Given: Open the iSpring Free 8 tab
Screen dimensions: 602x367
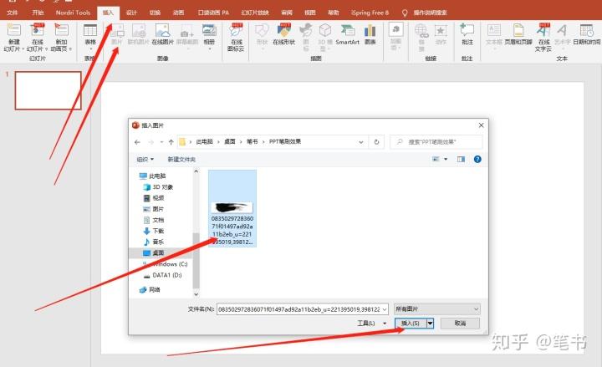Looking at the screenshot, I should click(x=370, y=13).
